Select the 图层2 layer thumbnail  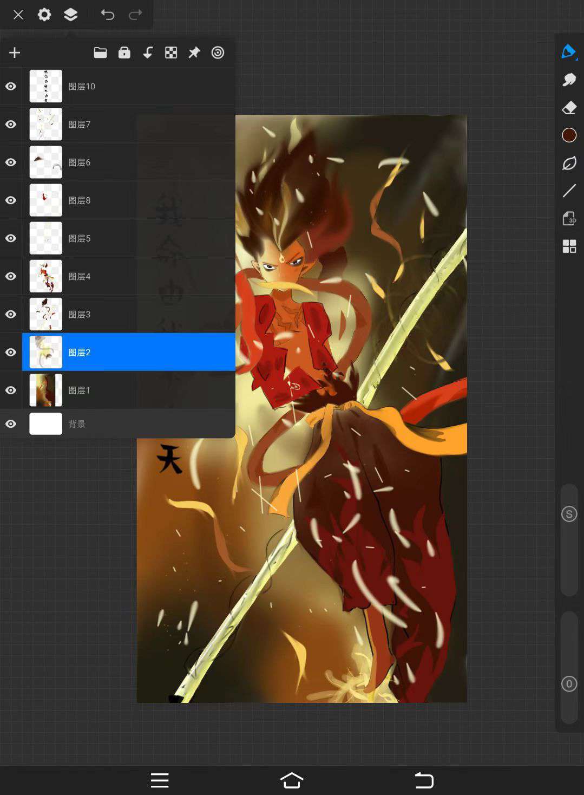pyautogui.click(x=45, y=352)
